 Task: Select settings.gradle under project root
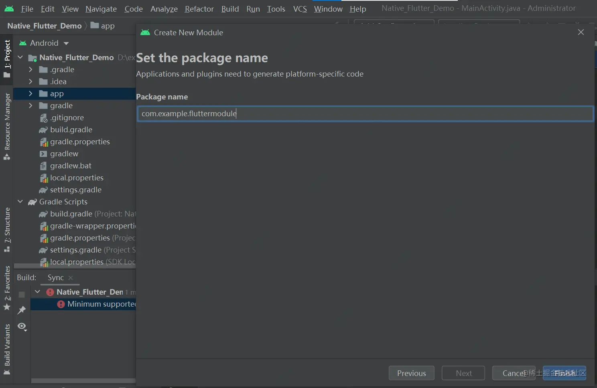coord(76,190)
